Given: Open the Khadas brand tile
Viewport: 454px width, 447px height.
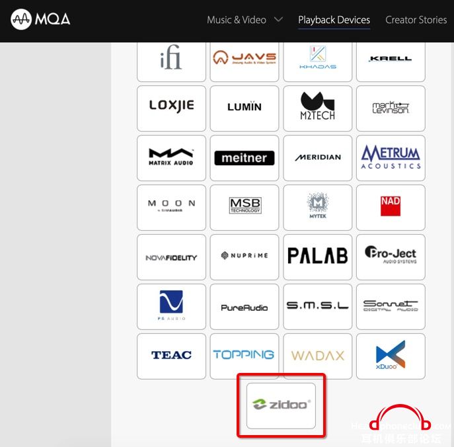Looking at the screenshot, I should coord(318,61).
